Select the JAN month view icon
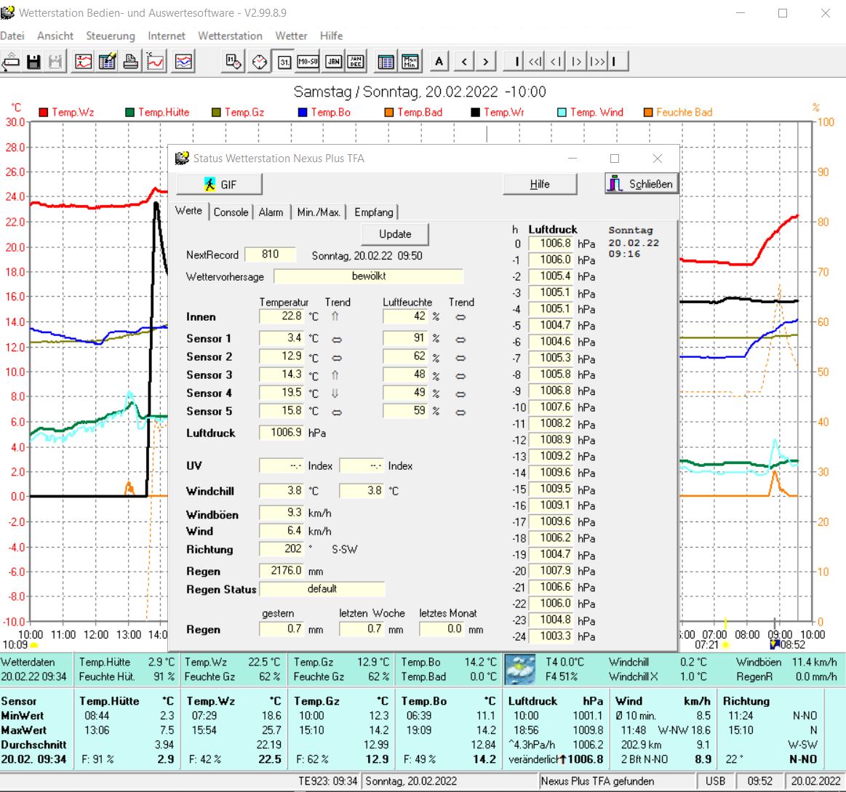The height and width of the screenshot is (792, 846). pyautogui.click(x=332, y=63)
